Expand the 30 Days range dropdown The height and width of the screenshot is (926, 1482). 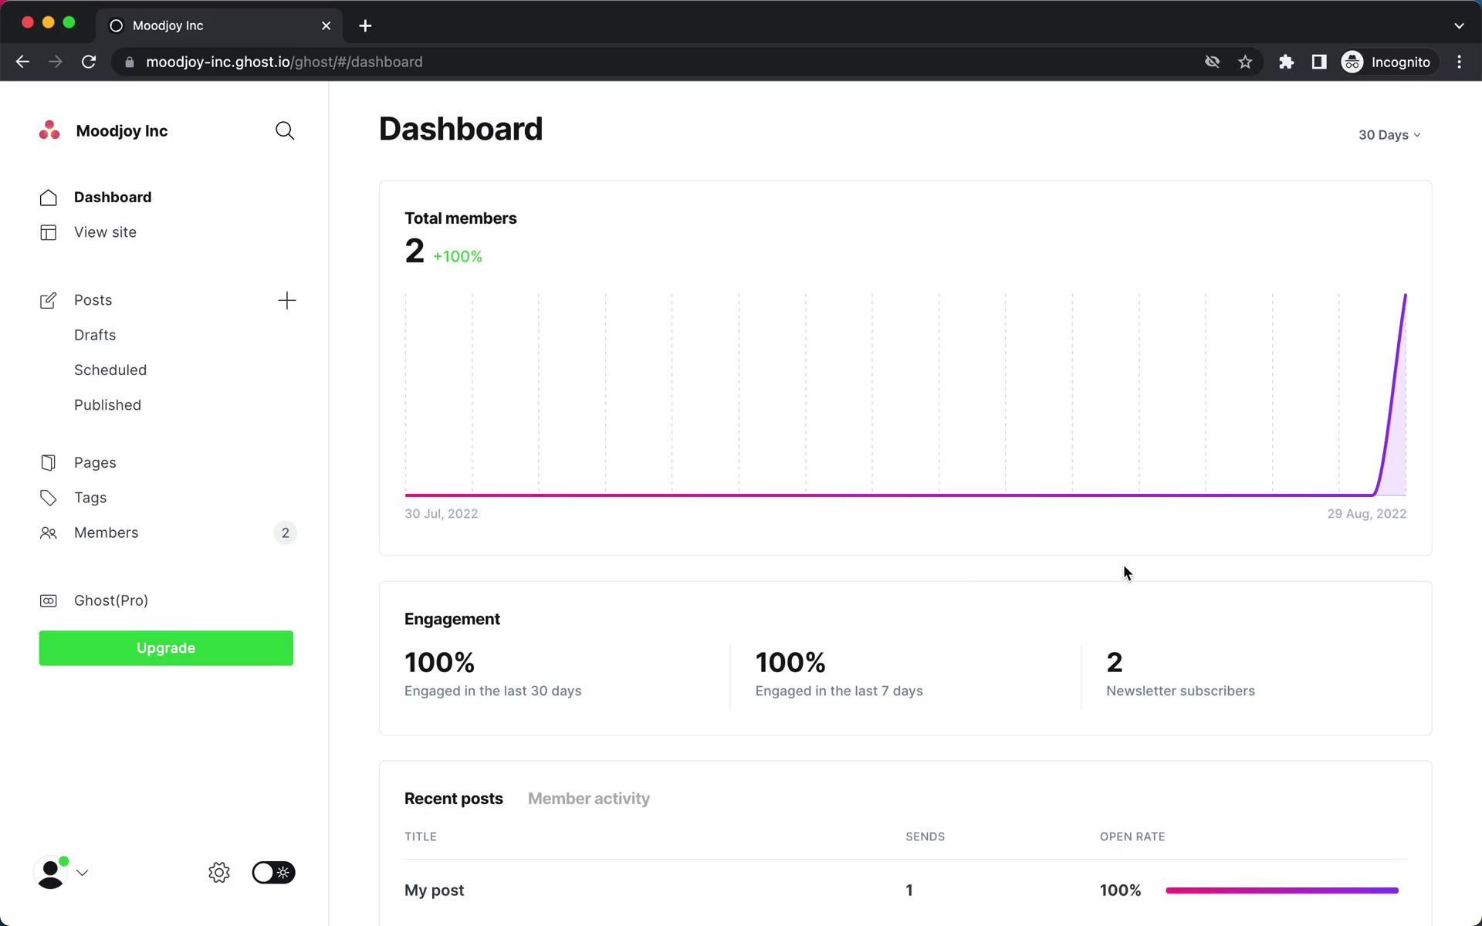1389,135
